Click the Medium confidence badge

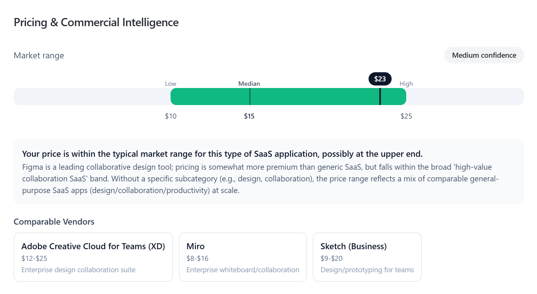(484, 55)
